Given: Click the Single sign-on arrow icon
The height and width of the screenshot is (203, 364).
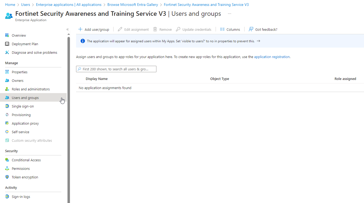Looking at the screenshot, I should [x=7, y=106].
